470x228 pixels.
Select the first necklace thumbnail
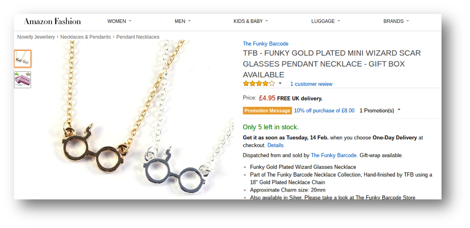(x=22, y=59)
